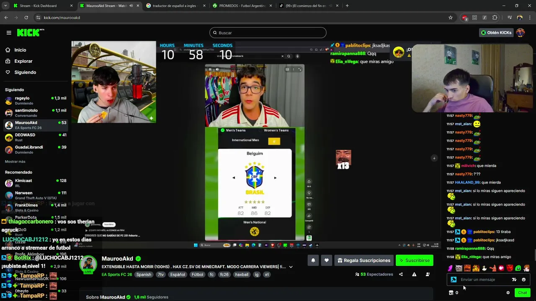
Task: Select the 7tv tag
Action: coord(160,275)
